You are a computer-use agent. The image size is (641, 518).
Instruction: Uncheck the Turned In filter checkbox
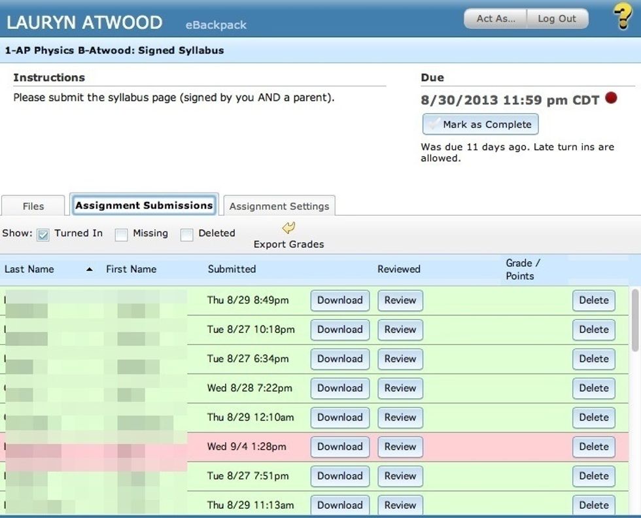pyautogui.click(x=43, y=233)
